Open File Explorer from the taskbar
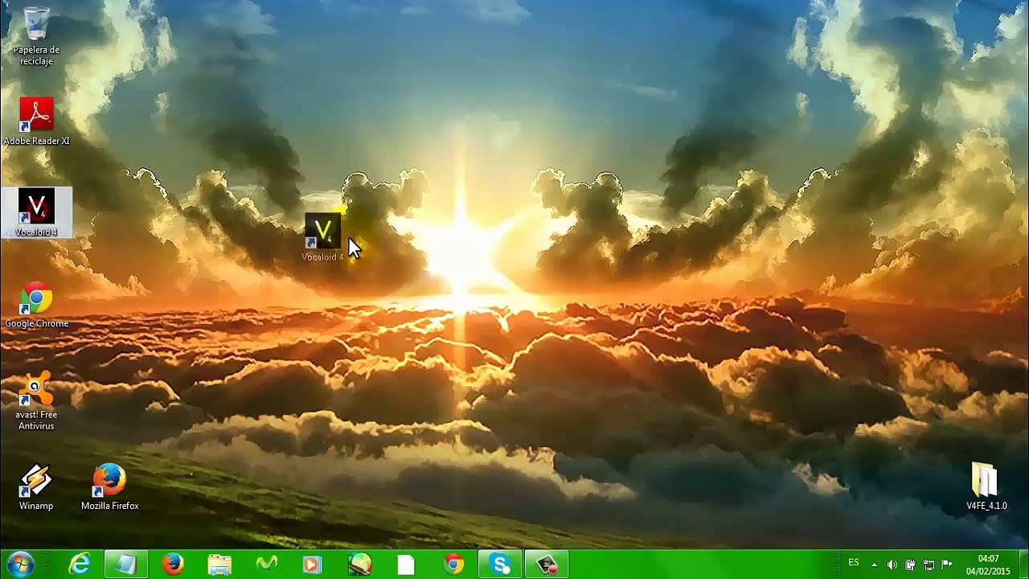 (x=219, y=565)
